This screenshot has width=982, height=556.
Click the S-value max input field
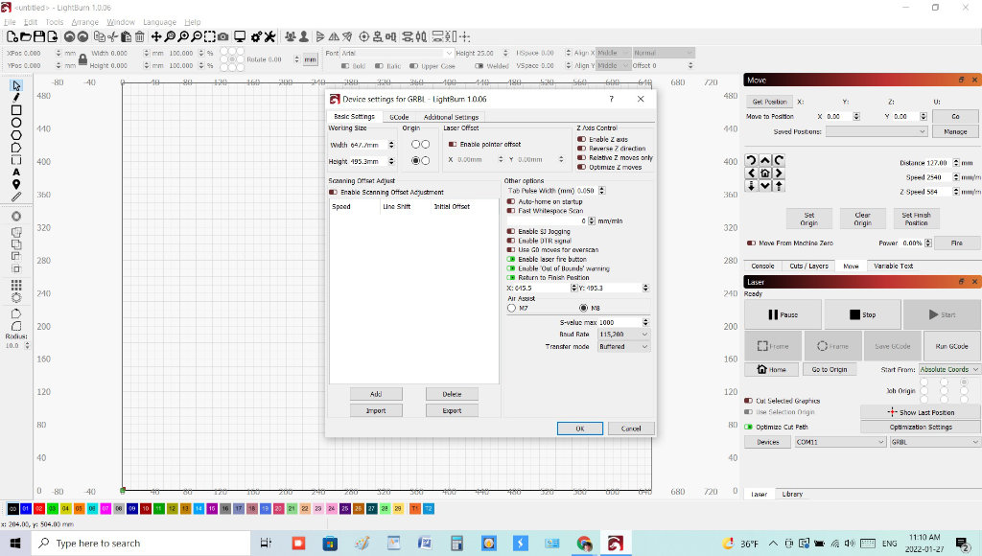coord(623,322)
